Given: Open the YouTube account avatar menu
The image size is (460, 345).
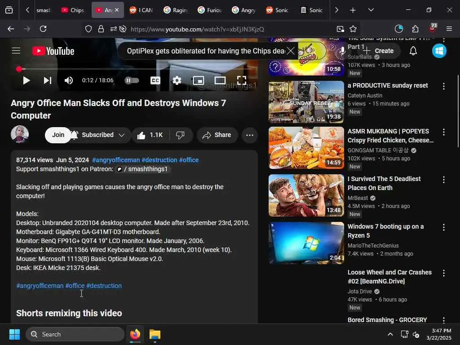Looking at the screenshot, I should (x=439, y=51).
